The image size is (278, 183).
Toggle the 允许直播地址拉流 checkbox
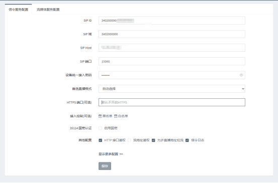pyautogui.click(x=153, y=140)
